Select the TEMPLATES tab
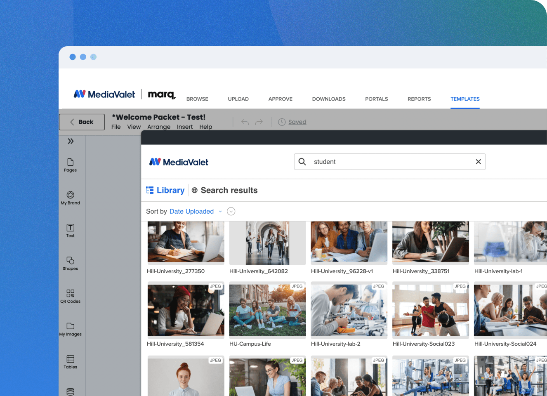The height and width of the screenshot is (396, 547). 465,99
